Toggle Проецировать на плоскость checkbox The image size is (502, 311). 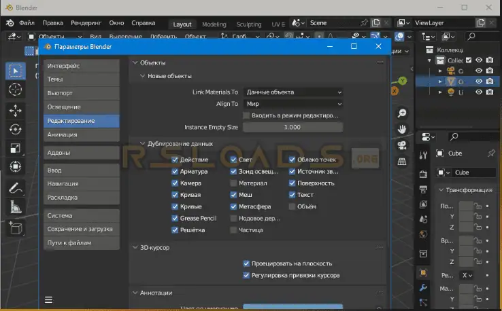pyautogui.click(x=246, y=263)
